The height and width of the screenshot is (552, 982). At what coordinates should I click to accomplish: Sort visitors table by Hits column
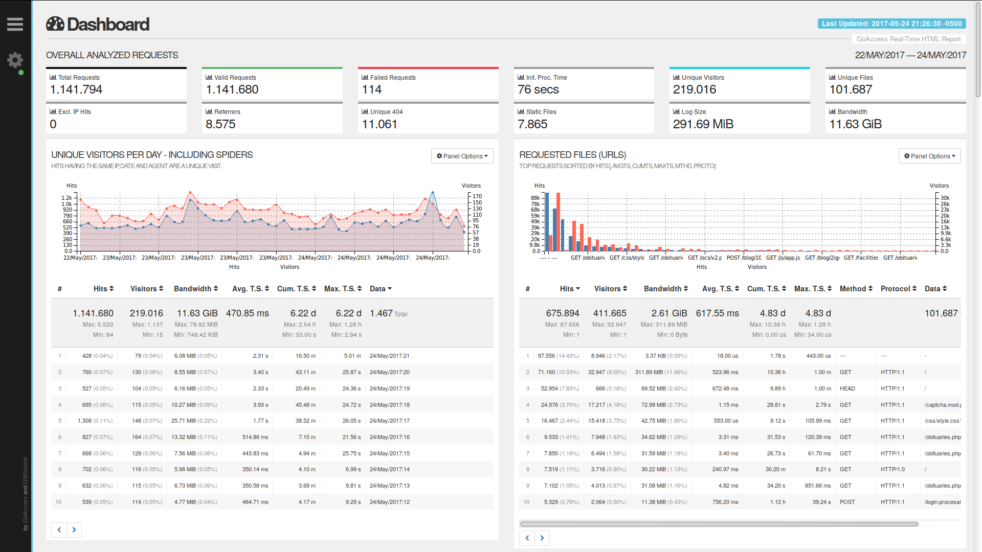[103, 289]
